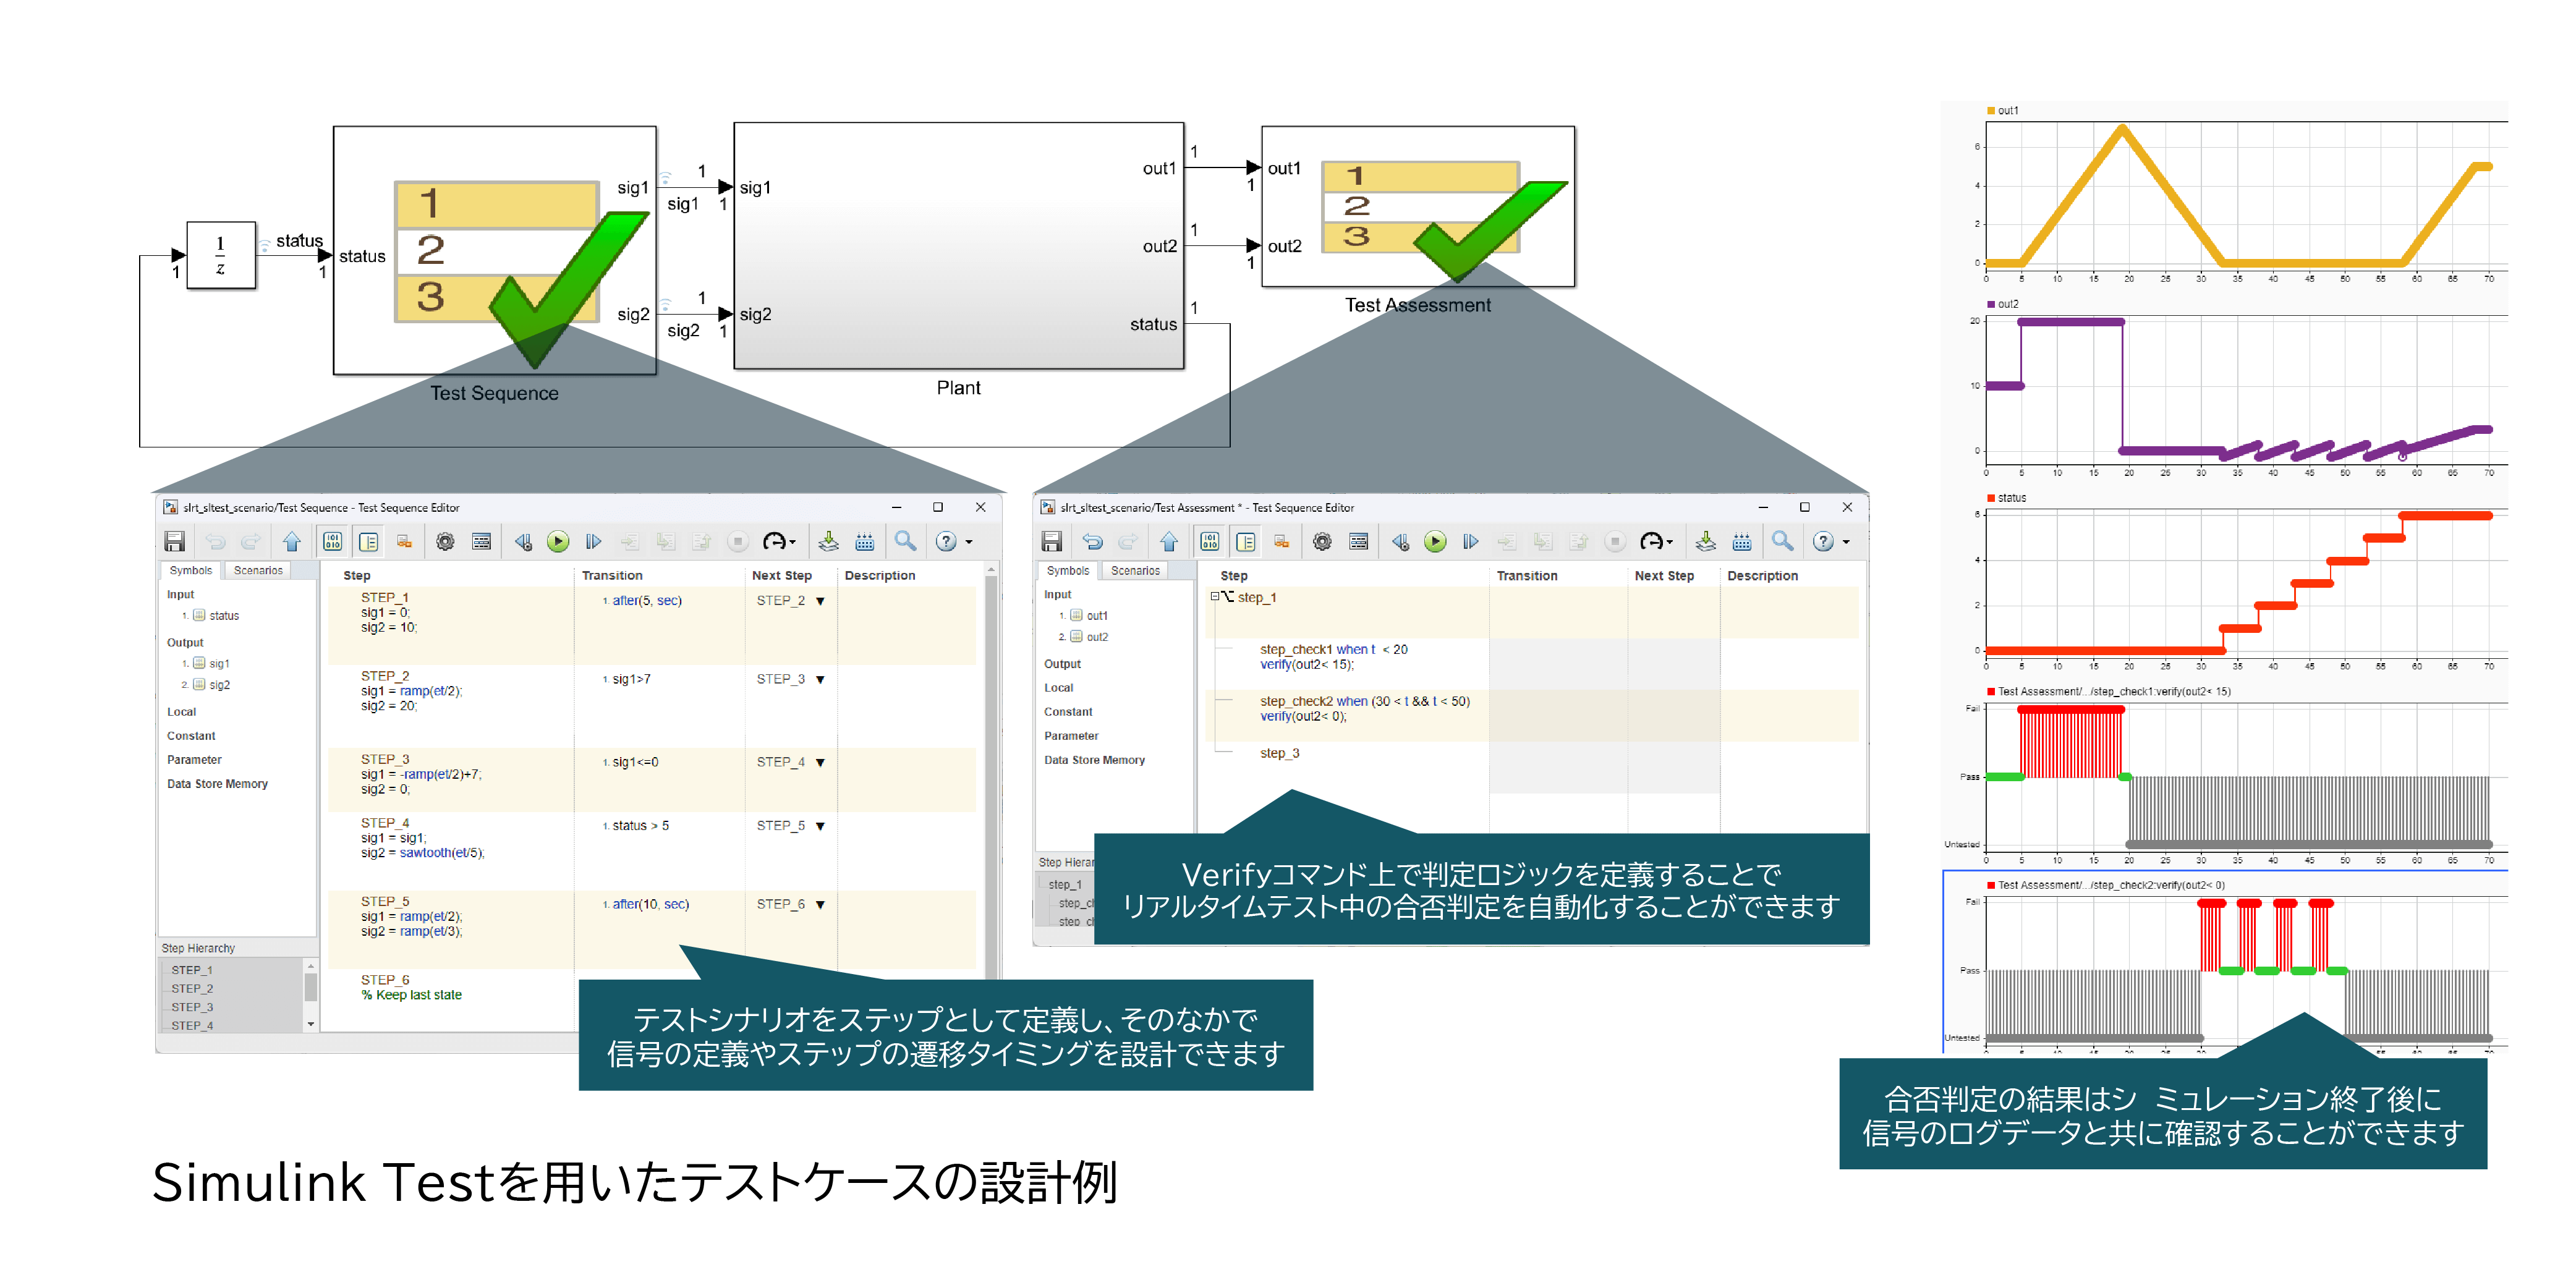Switch to Scenarios tab in Test Assessment window
Image resolution: width=2576 pixels, height=1288 pixels.
point(1135,570)
